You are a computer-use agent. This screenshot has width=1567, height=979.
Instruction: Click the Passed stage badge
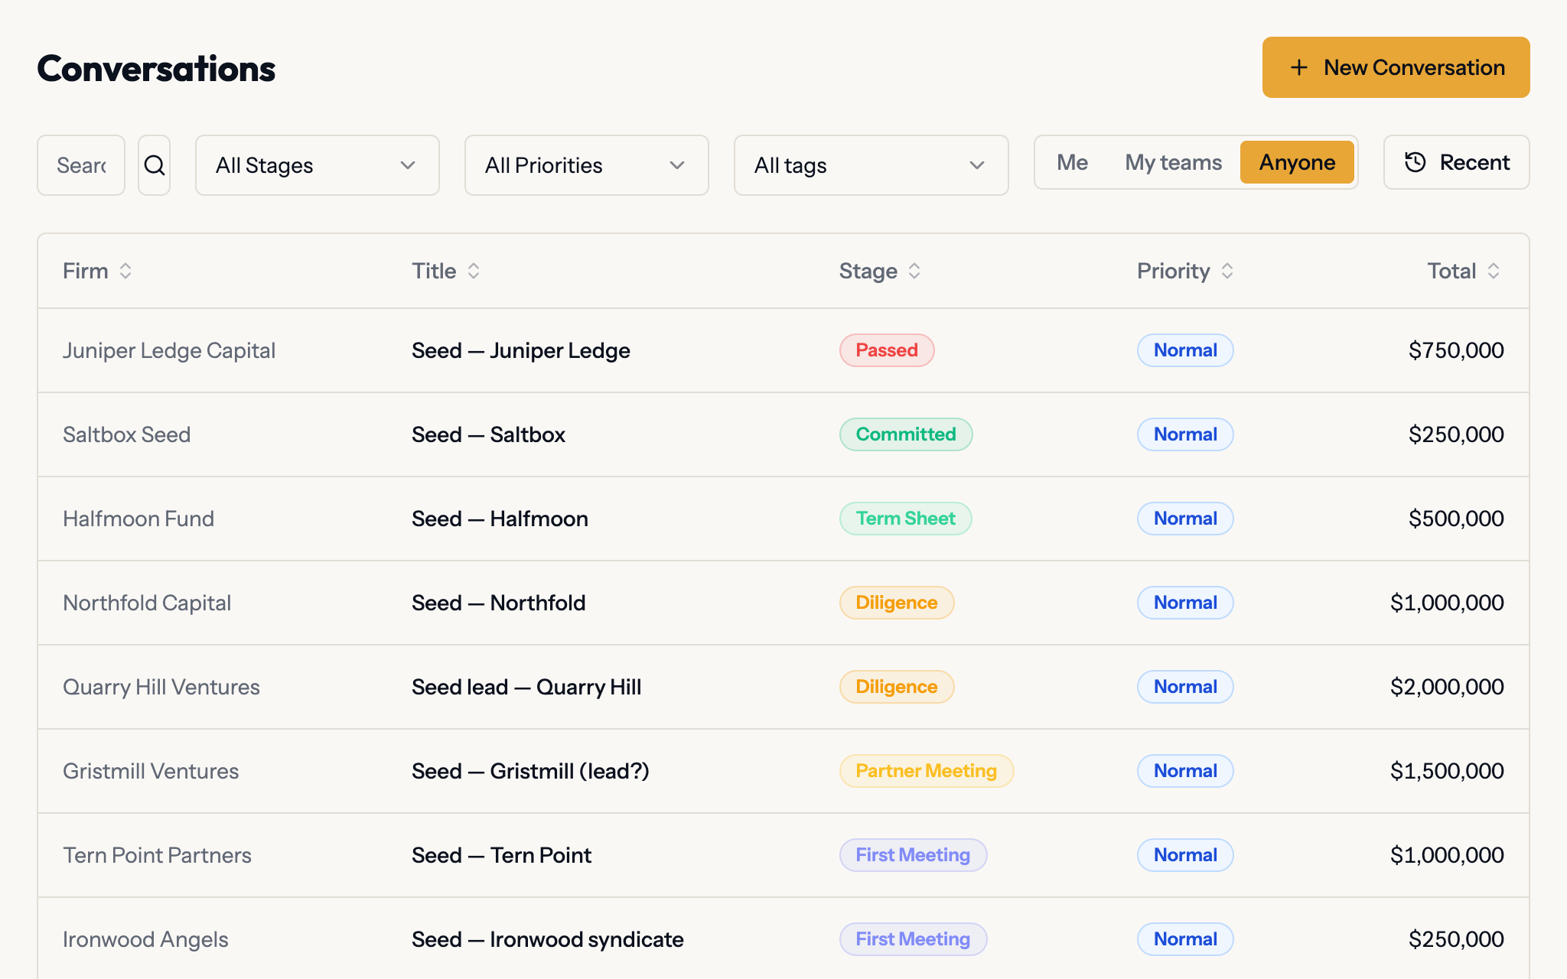887,350
